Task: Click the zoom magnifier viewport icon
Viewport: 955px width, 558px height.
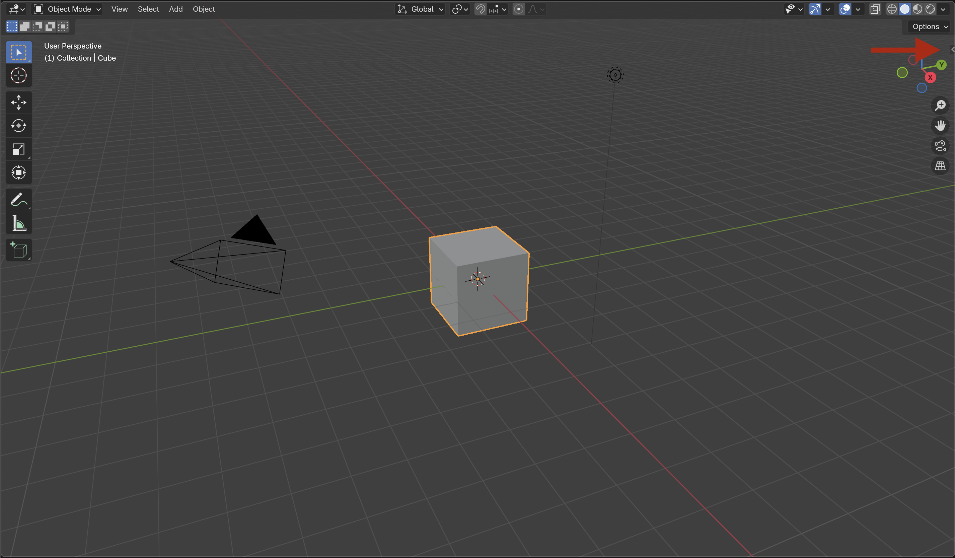Action: (940, 106)
